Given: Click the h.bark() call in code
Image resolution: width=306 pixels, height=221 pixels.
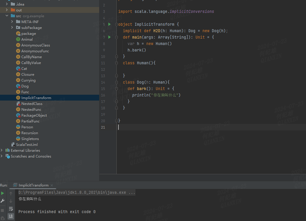Looking at the screenshot, I should 137,50.
